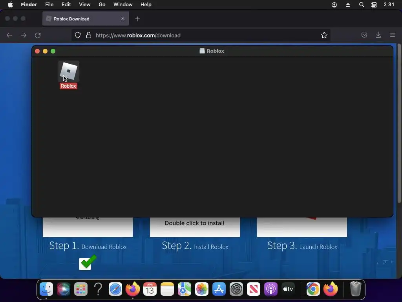The width and height of the screenshot is (402, 302).
Task: Open the Firefox hamburger menu
Action: [x=393, y=35]
